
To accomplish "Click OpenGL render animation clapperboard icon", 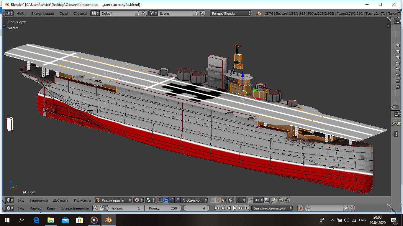I will pyautogui.click(x=287, y=200).
